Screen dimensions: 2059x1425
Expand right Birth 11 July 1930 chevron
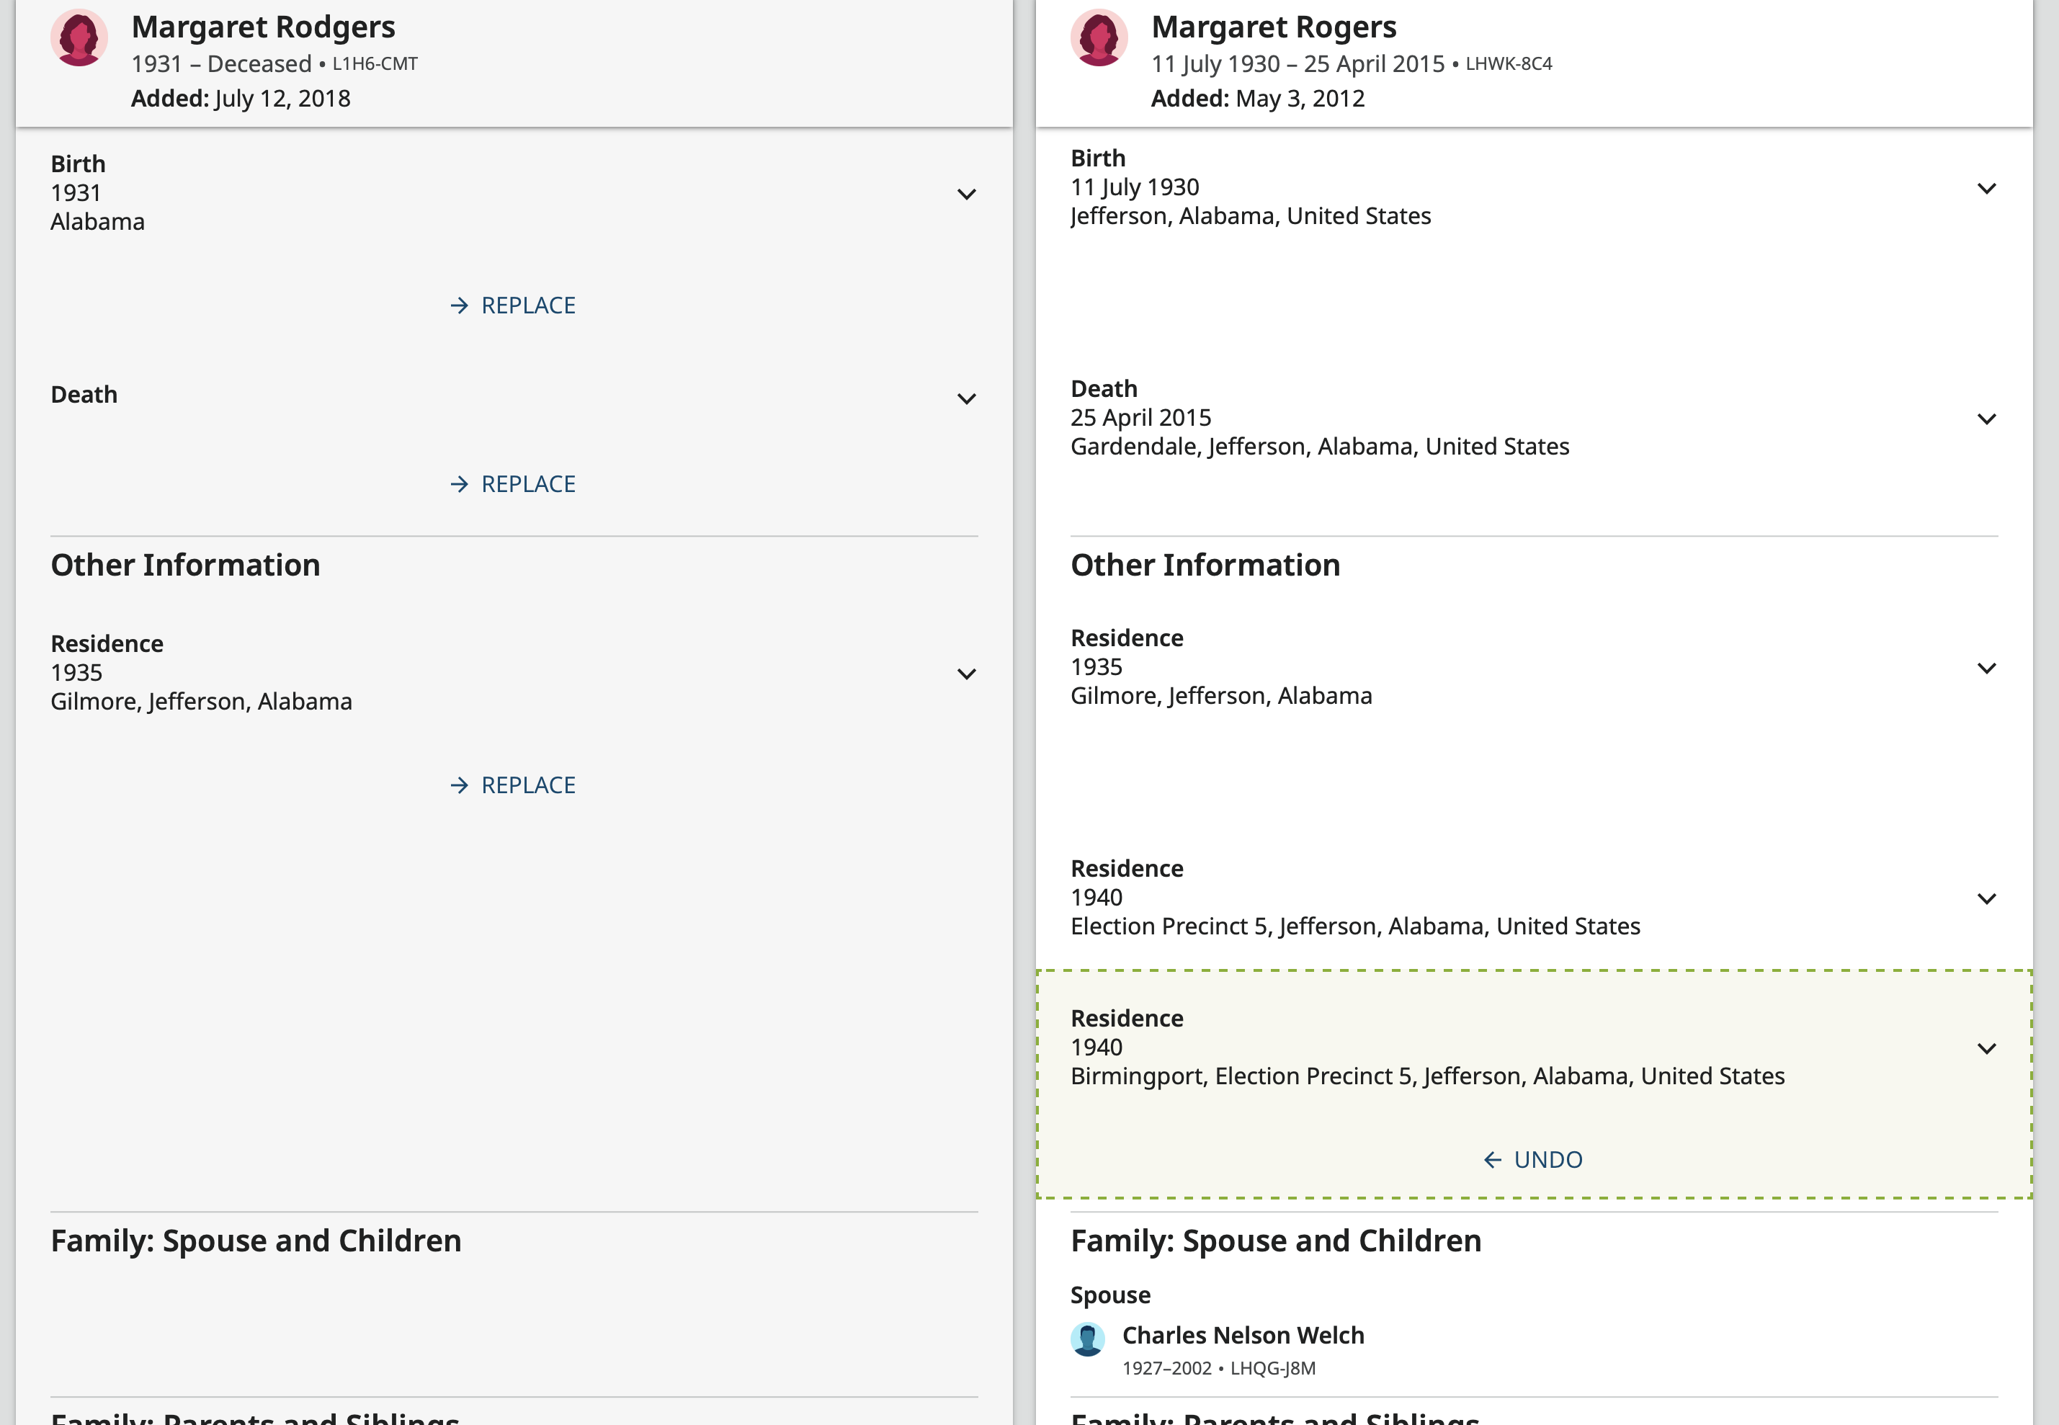pyautogui.click(x=1986, y=189)
